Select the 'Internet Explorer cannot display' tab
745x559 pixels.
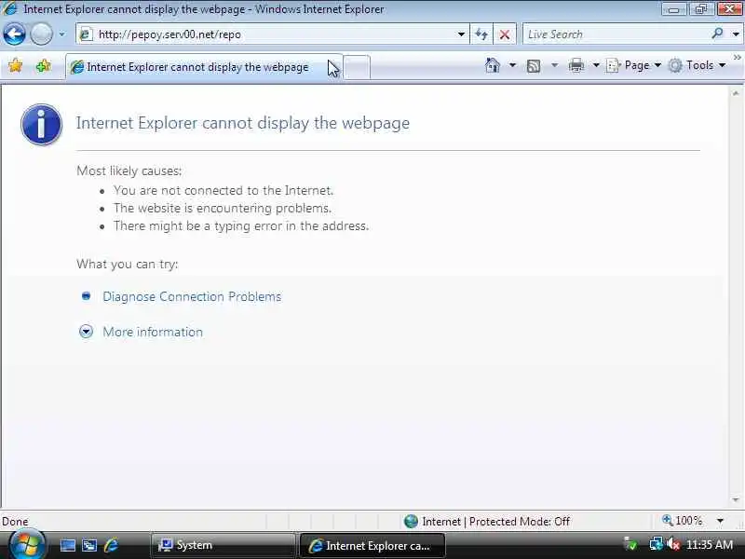pos(204,67)
